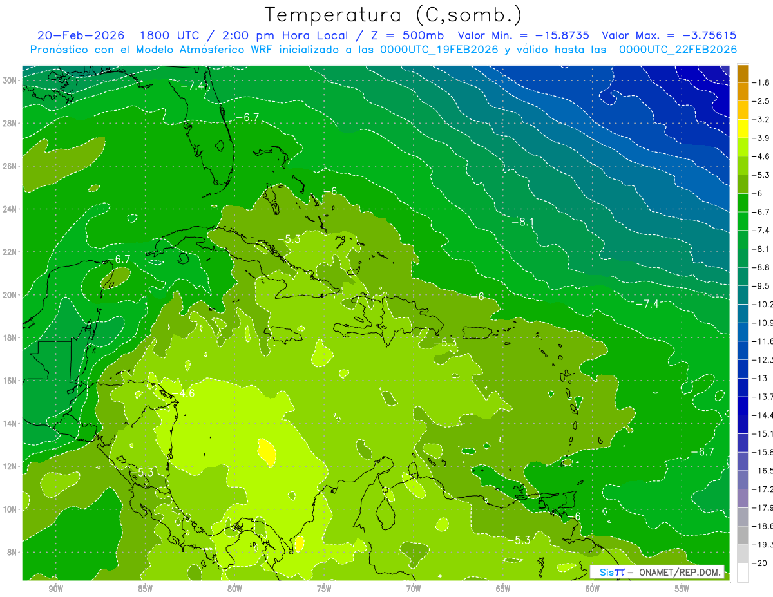Screen dimensions: 773x597
Task: Click the 12N latitude axis label
Action: point(11,466)
